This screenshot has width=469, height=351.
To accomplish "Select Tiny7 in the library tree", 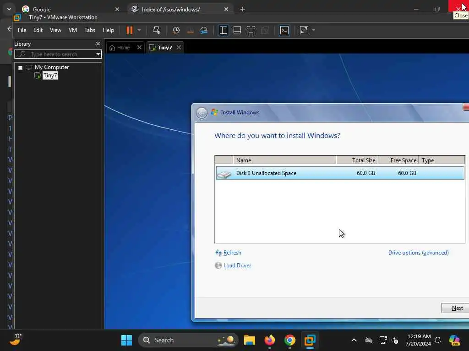I will 50,75.
